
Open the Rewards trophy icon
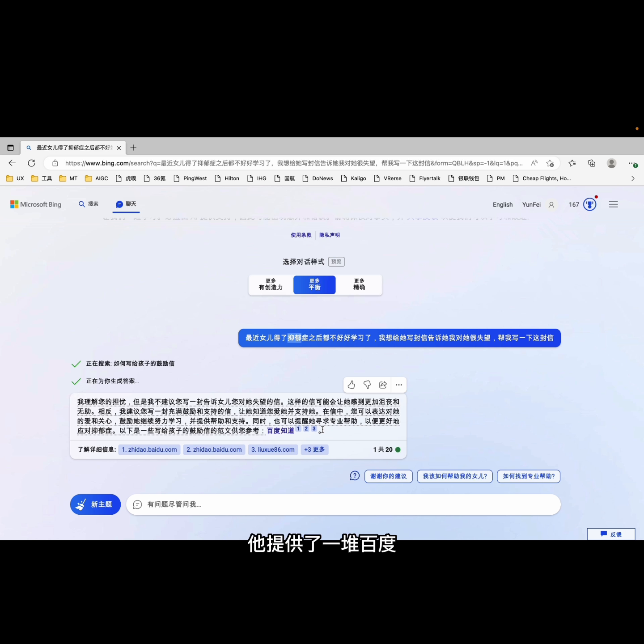coord(590,204)
